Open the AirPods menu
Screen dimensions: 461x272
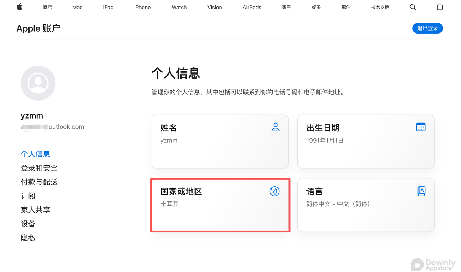click(x=252, y=7)
